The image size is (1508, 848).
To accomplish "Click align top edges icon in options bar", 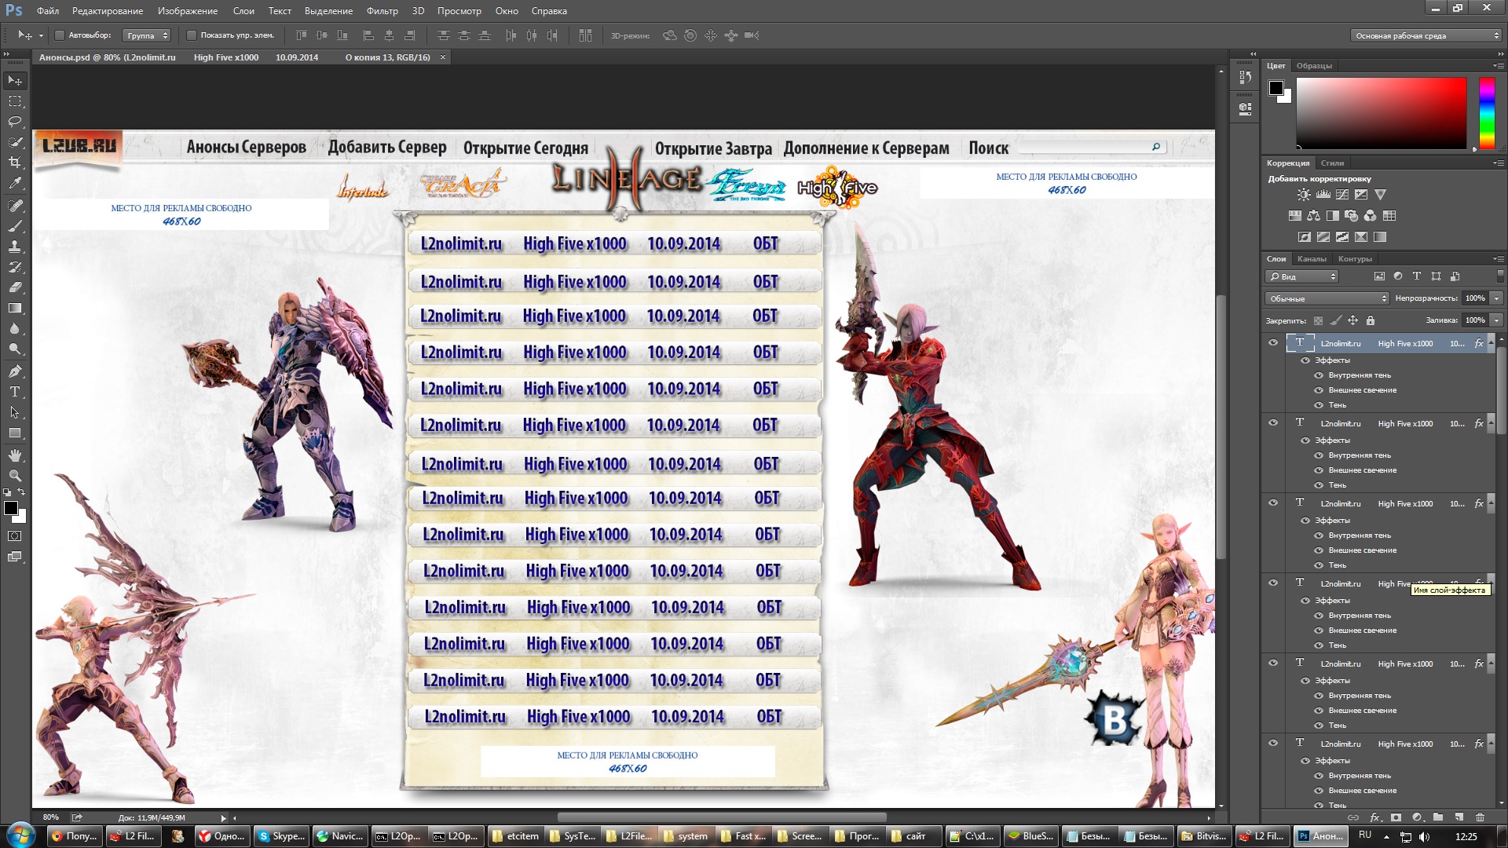I will (x=302, y=35).
